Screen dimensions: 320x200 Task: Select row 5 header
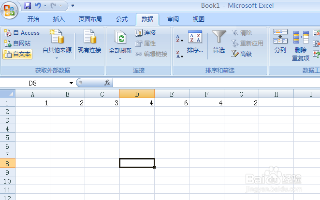point(8,138)
